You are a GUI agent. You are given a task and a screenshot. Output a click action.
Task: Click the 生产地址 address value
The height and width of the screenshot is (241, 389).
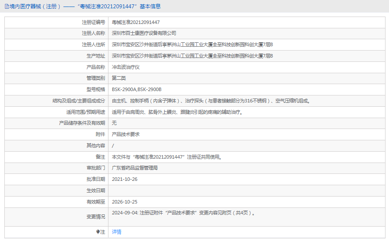(192, 56)
